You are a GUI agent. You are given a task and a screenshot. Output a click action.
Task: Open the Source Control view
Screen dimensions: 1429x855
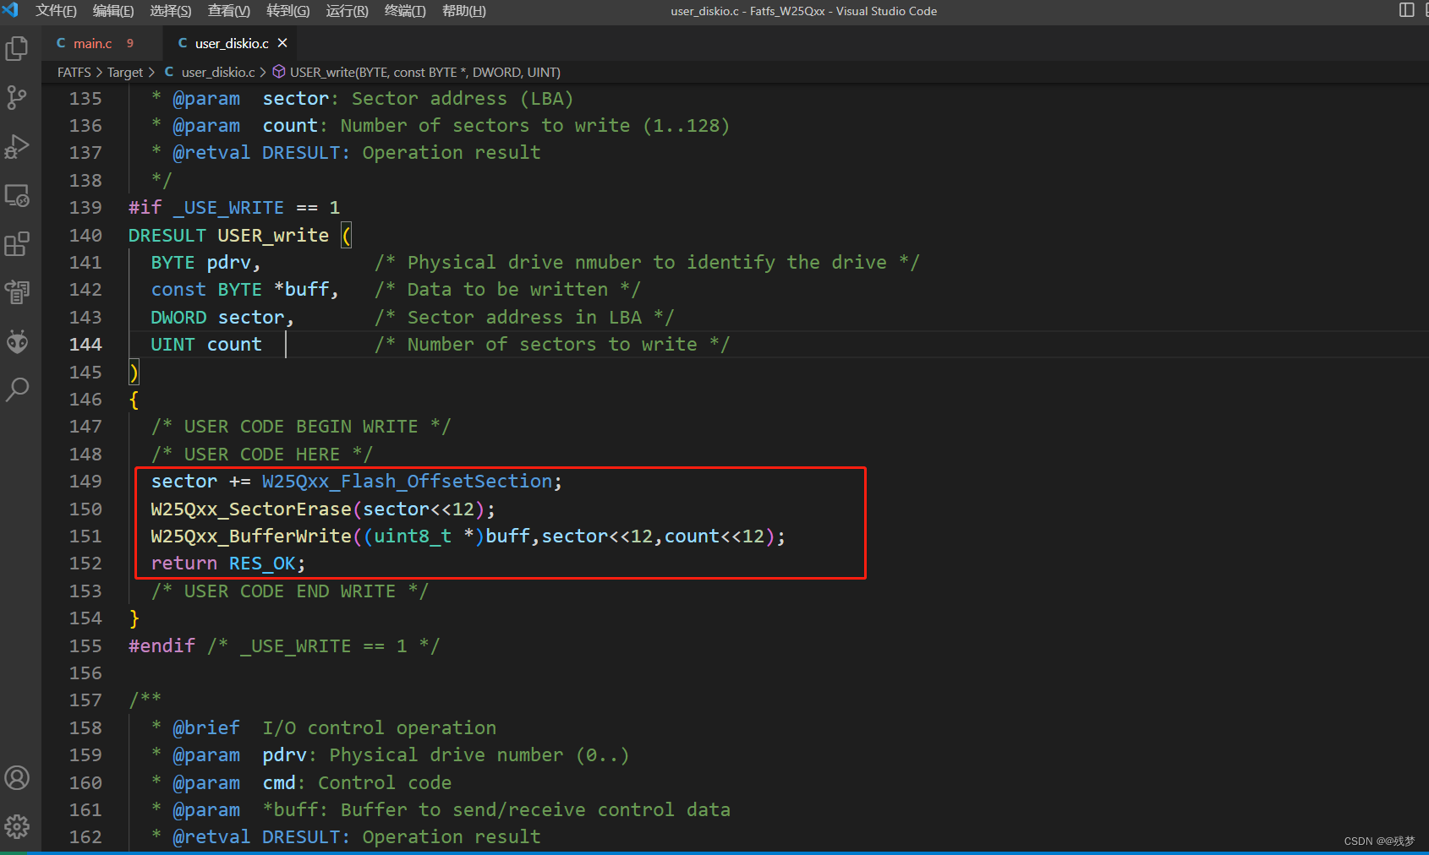pos(17,97)
